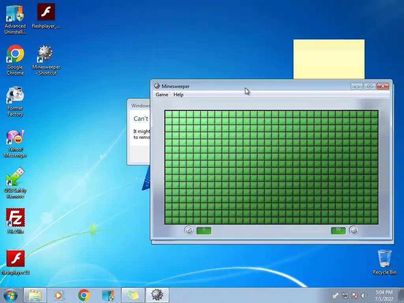Click the Minesweeper title bar mine icon
The image size is (404, 303).
click(157, 86)
